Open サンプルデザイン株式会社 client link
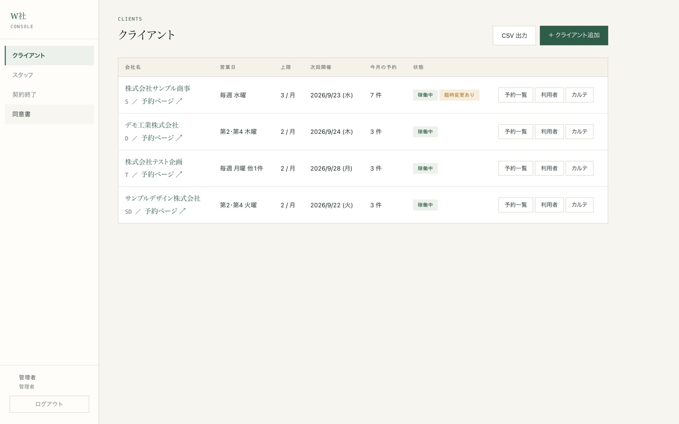 163,198
